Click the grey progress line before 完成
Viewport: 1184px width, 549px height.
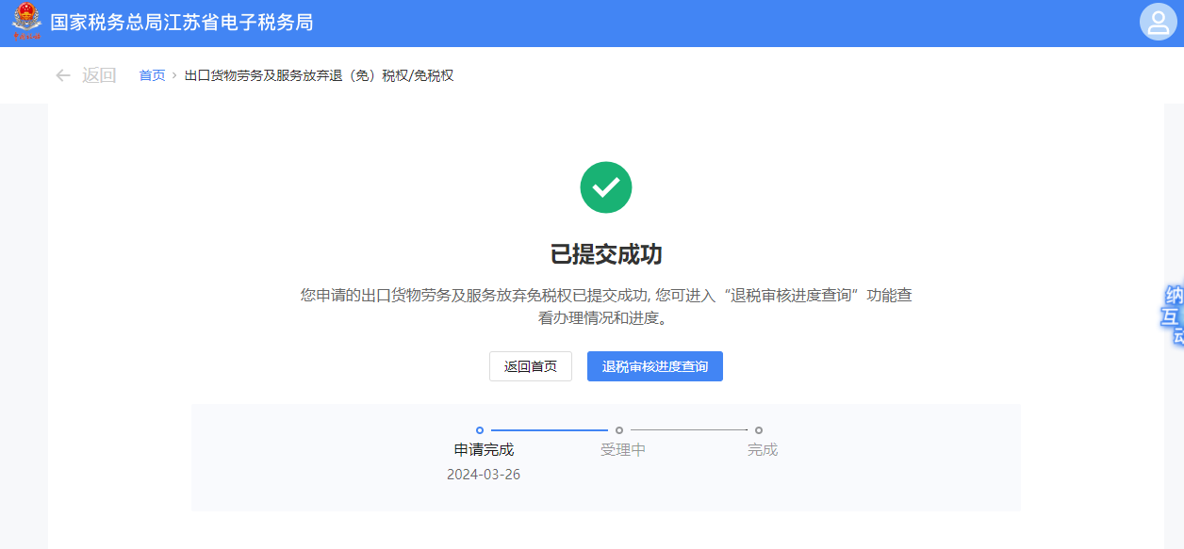(689, 430)
